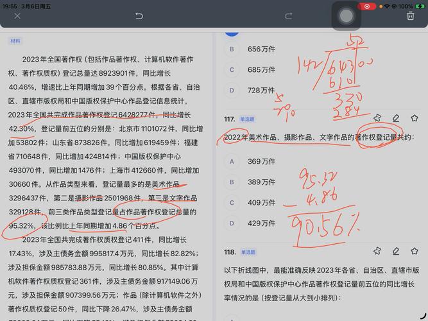Tap the 单选题 tag beside 118
The width and height of the screenshot is (428, 321).
click(248, 252)
